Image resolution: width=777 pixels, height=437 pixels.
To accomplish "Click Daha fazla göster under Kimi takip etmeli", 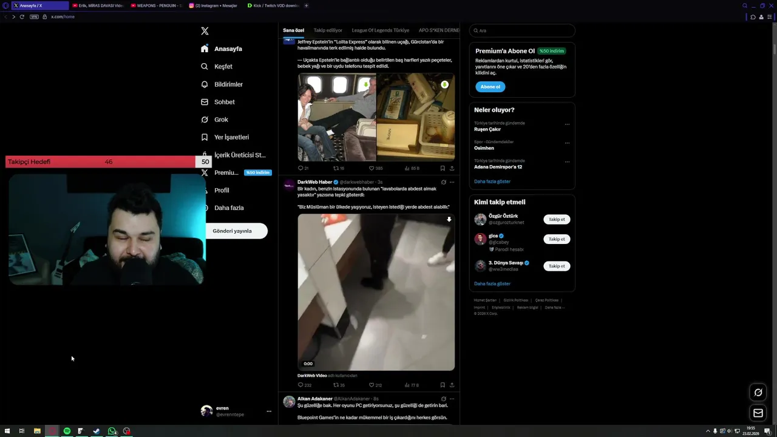I will coord(492,283).
